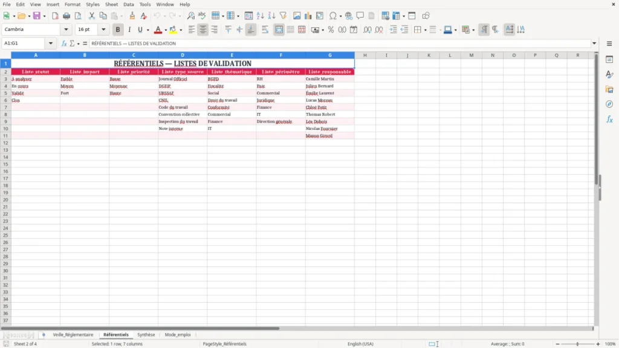
Task: Expand the font color dropdown arrow
Action: point(166,30)
